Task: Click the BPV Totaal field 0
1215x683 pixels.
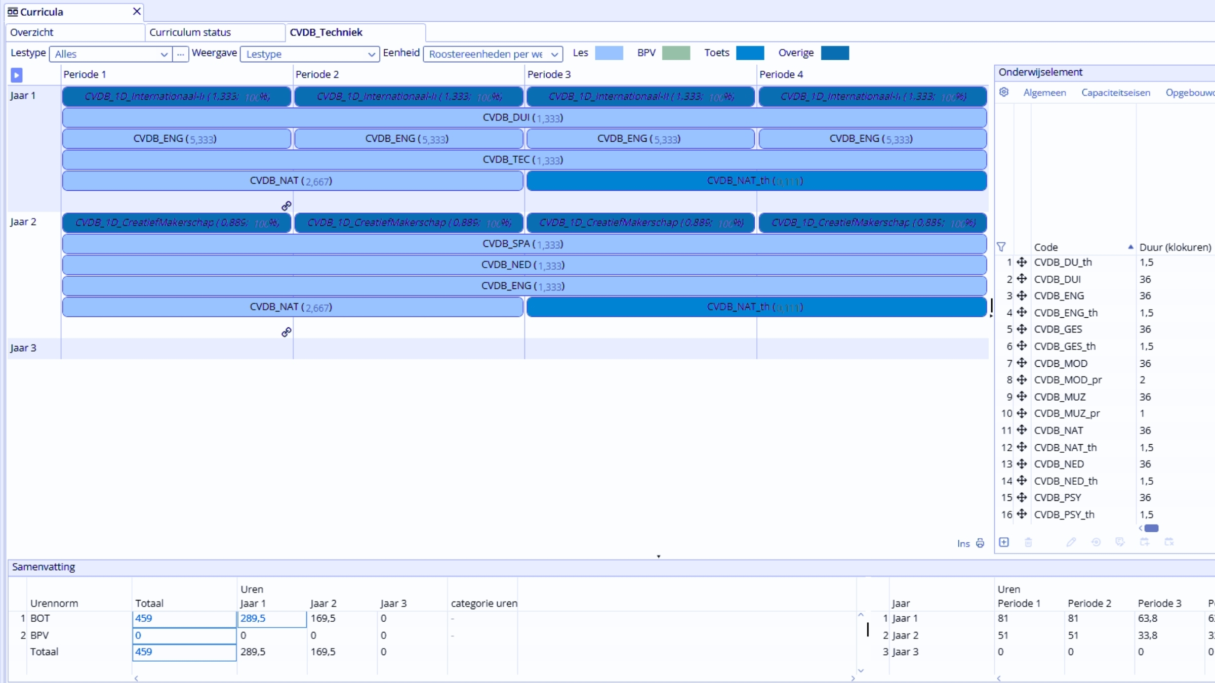Action: click(x=184, y=635)
